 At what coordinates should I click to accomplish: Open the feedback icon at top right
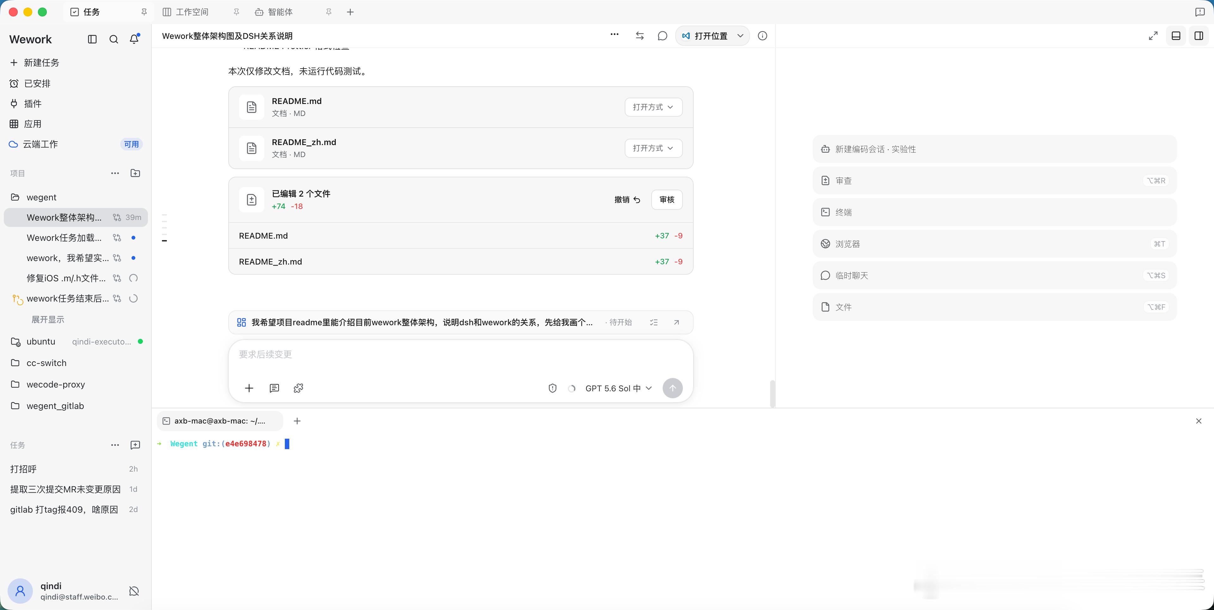click(x=1200, y=12)
